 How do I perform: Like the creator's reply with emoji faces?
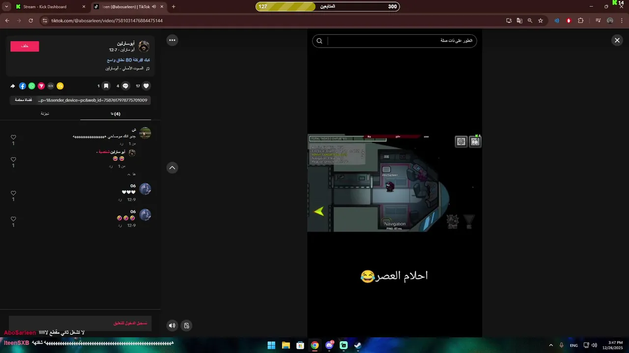(13, 159)
